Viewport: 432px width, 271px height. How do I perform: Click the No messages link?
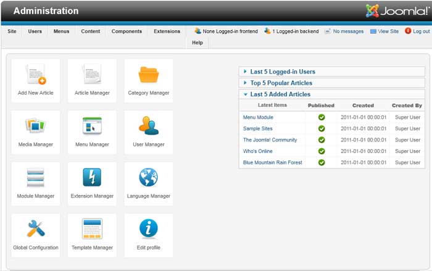pyautogui.click(x=348, y=31)
